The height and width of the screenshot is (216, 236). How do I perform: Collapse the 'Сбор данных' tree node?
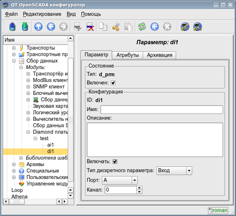tap(14, 61)
